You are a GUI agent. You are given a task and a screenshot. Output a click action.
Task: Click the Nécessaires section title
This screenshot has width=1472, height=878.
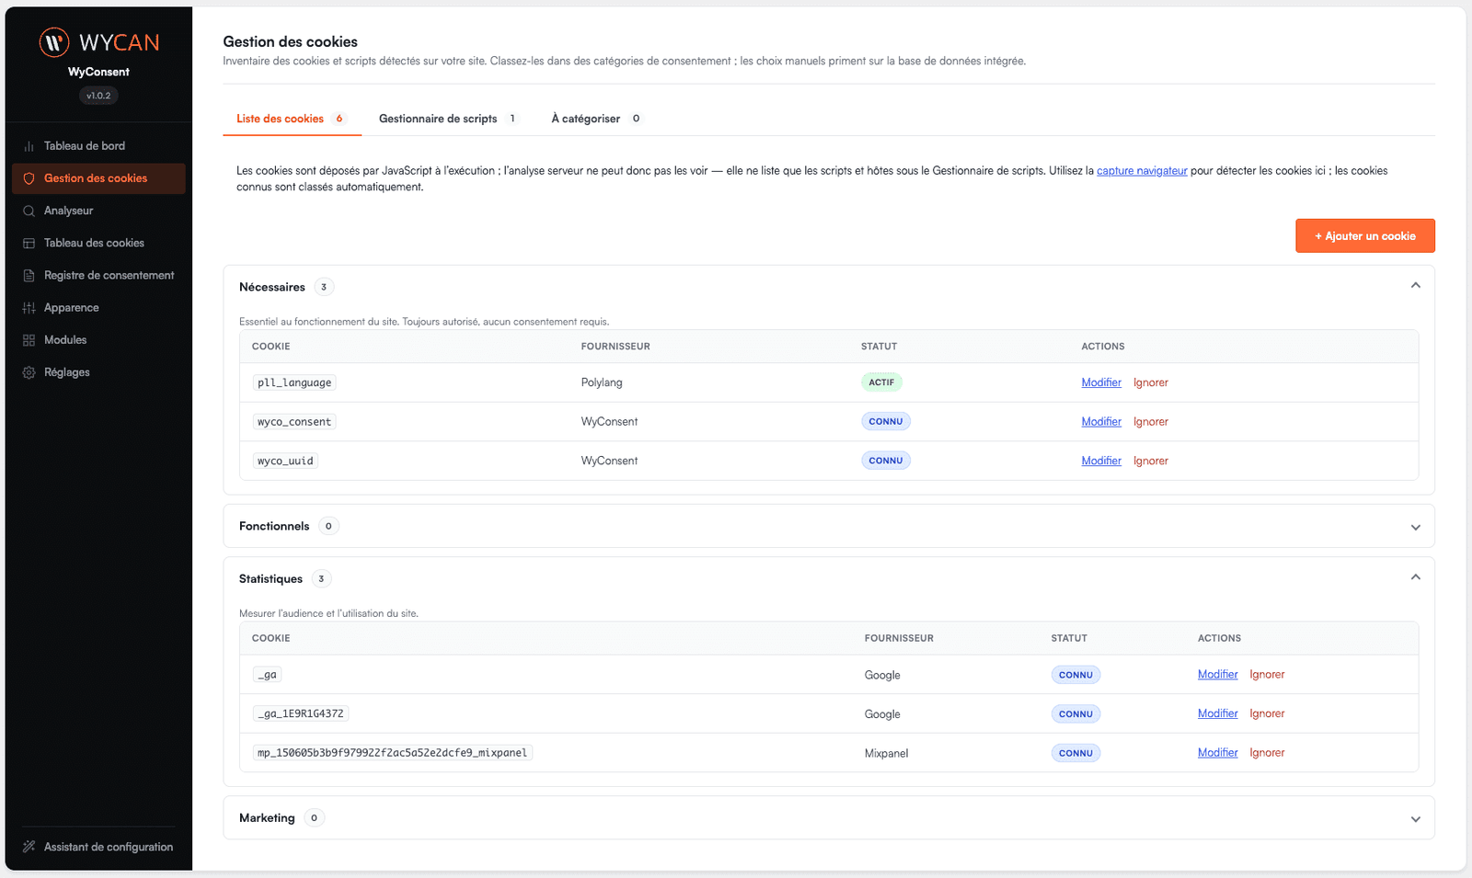click(272, 287)
